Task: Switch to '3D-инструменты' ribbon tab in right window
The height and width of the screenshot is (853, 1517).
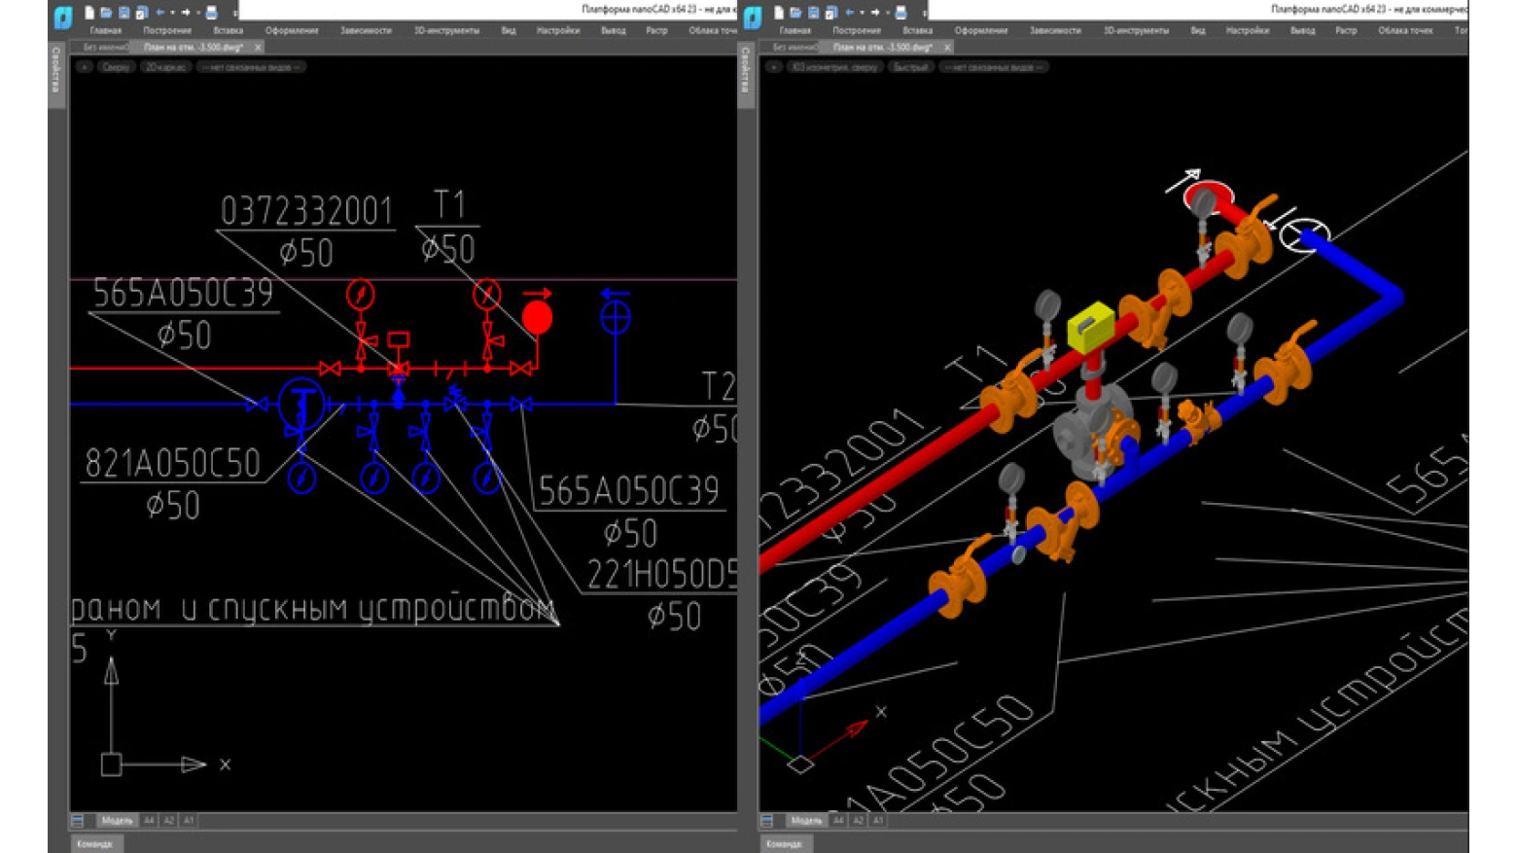Action: click(1135, 30)
